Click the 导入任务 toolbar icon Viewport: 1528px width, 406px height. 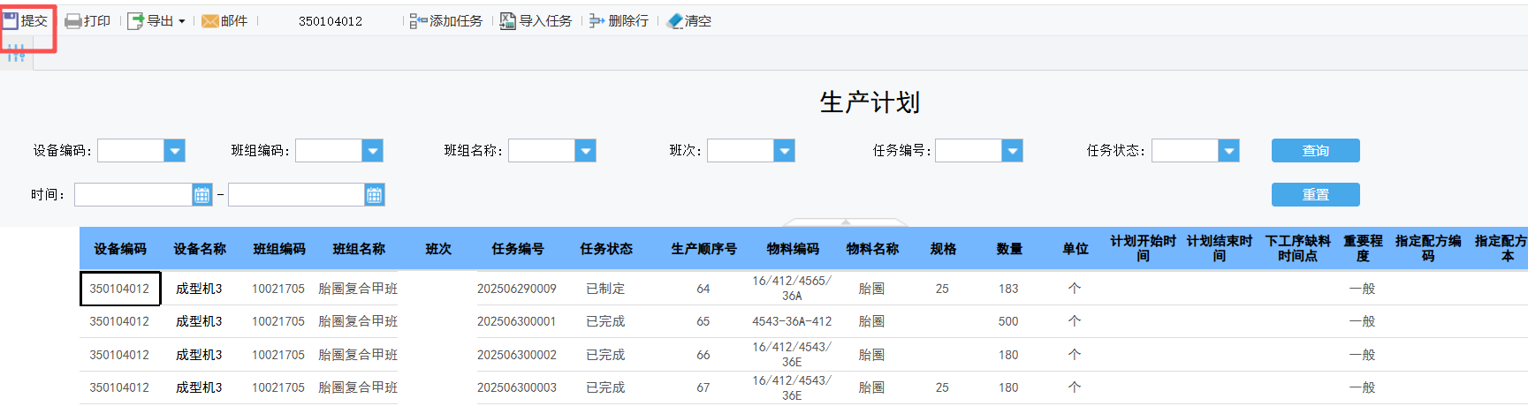508,21
